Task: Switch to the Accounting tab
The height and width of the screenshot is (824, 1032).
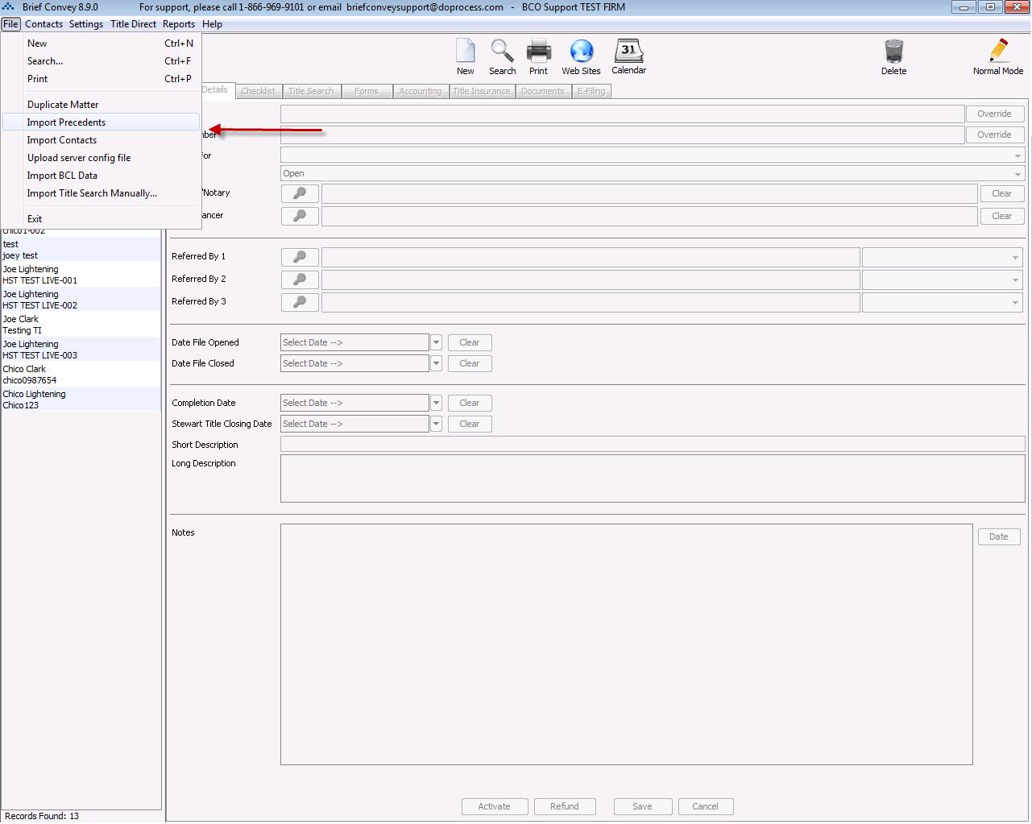Action: pos(421,91)
